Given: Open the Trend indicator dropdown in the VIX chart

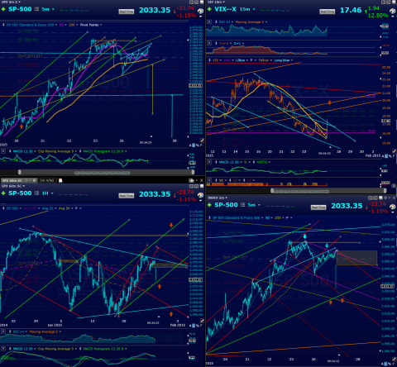Looking at the screenshot, I should point(231,44).
